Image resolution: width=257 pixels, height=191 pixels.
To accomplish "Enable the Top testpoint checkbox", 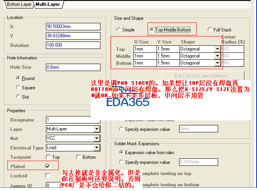I will (48, 157).
